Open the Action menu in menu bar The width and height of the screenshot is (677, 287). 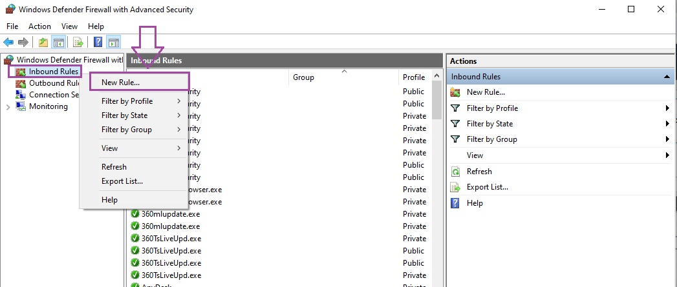coord(39,26)
